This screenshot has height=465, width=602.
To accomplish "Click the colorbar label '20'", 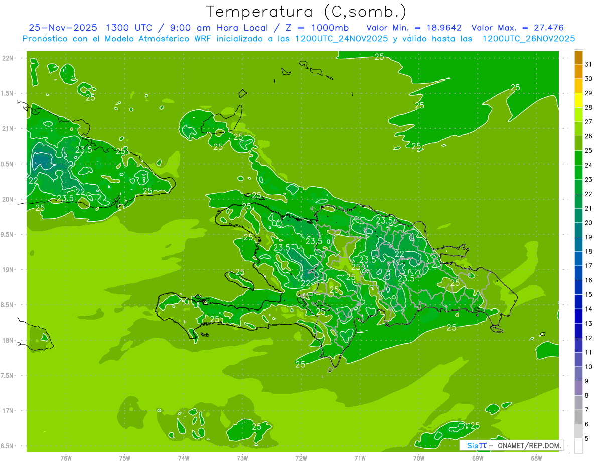I will coord(589,223).
